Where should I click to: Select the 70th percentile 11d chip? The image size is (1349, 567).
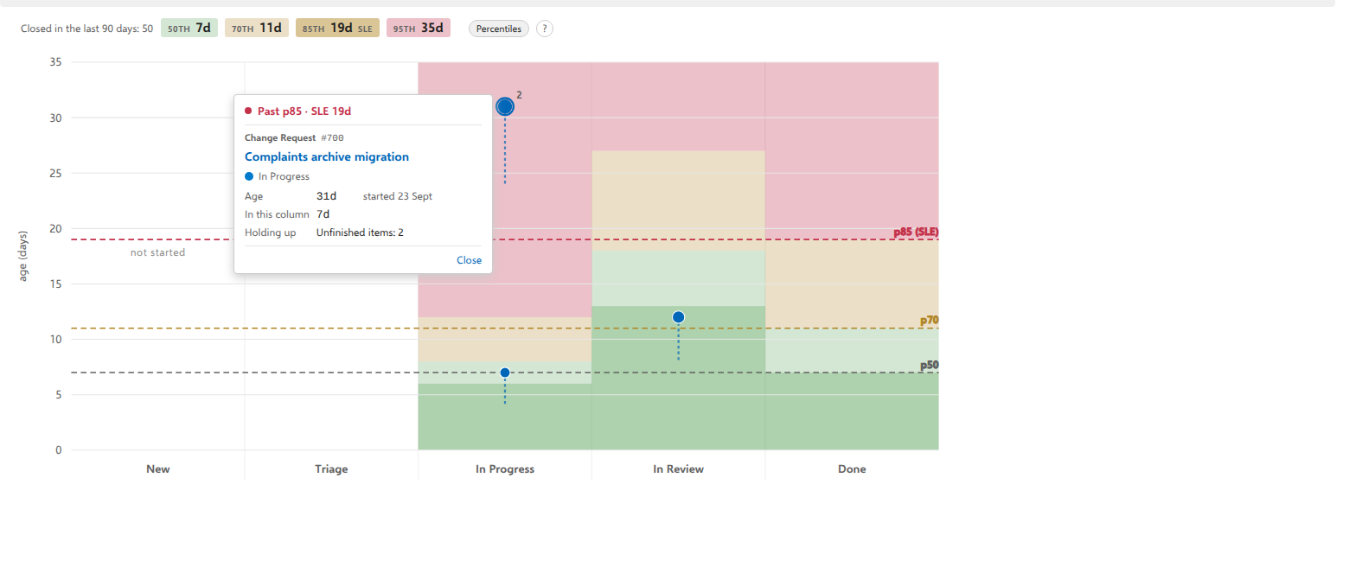[257, 29]
